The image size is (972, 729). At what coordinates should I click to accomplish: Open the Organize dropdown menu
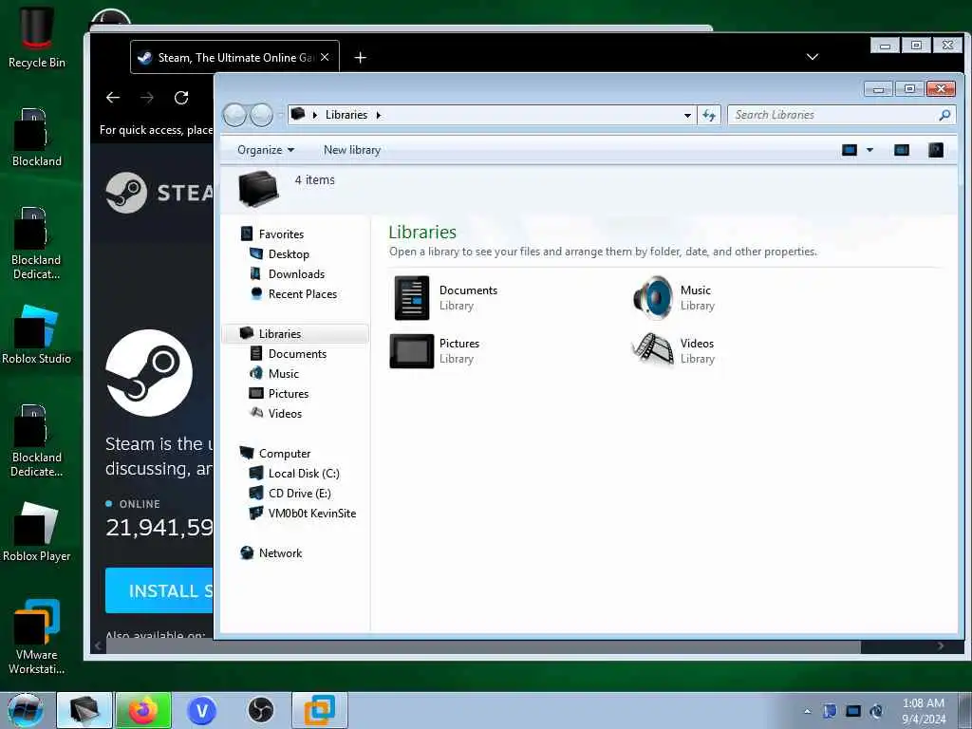point(266,150)
